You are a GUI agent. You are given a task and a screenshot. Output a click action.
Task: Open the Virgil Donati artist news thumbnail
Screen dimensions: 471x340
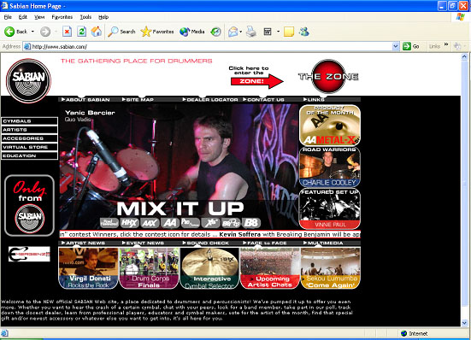[89, 268]
